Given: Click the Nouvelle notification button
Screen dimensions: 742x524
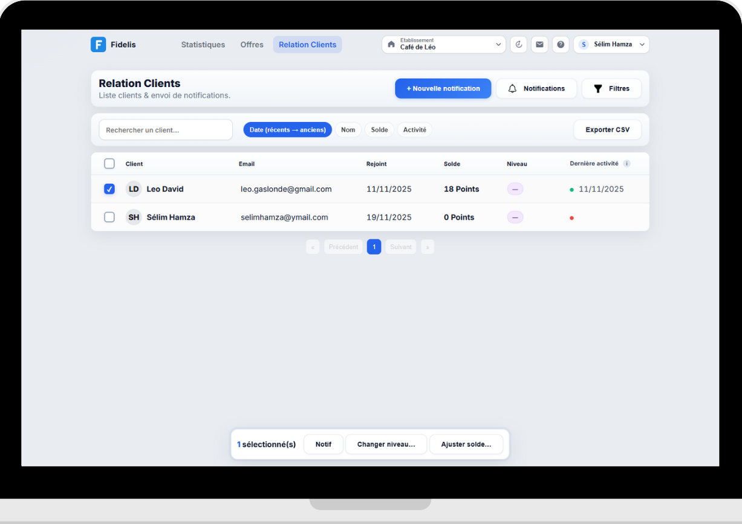Looking at the screenshot, I should click(443, 88).
